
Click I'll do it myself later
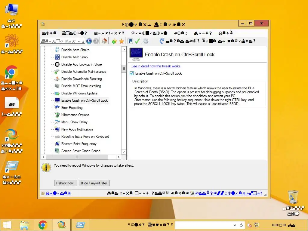pos(94,183)
